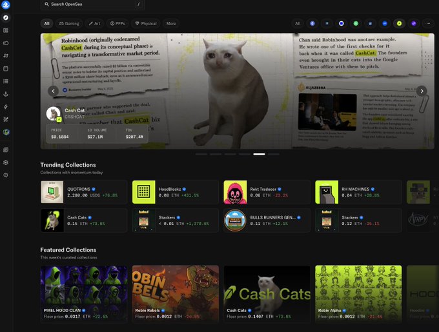Image resolution: width=439 pixels, height=332 pixels.
Task: Click the lightning bolt icon in sidebar
Action: pos(6,107)
